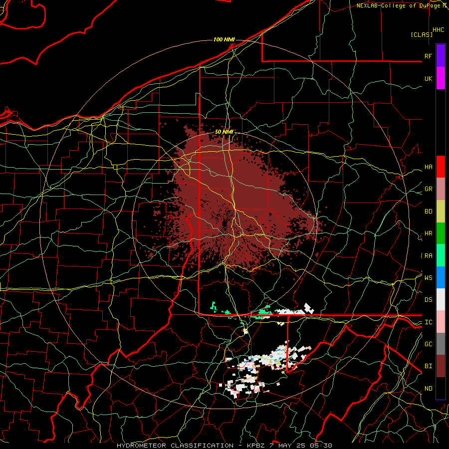Image resolution: width=449 pixels, height=449 pixels.
Task: Click the BD legend label text
Action: coord(428,212)
